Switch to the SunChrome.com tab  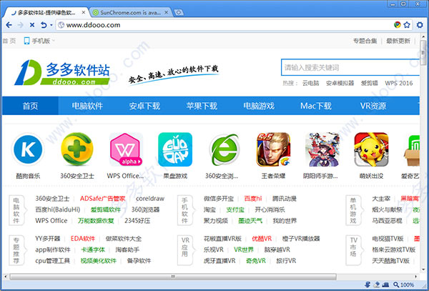coord(130,12)
